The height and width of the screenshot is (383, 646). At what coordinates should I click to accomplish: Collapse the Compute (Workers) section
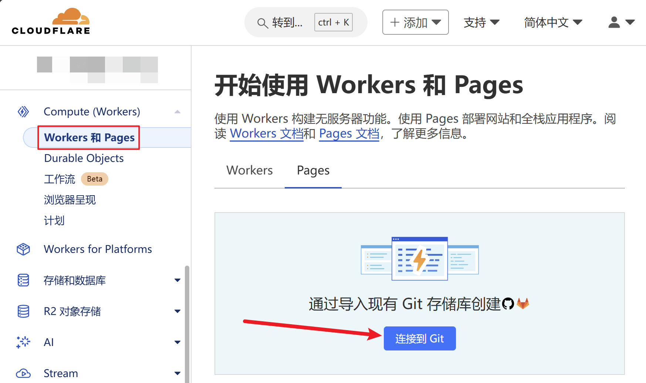click(x=177, y=112)
